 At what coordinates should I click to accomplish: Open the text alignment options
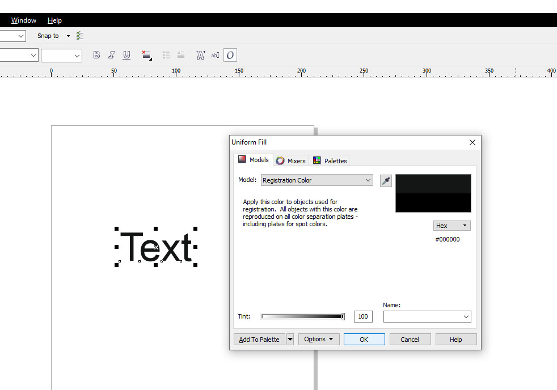click(x=146, y=55)
